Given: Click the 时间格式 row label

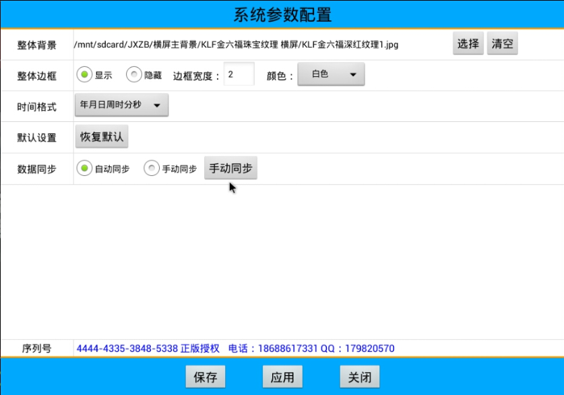Looking at the screenshot, I should point(36,107).
